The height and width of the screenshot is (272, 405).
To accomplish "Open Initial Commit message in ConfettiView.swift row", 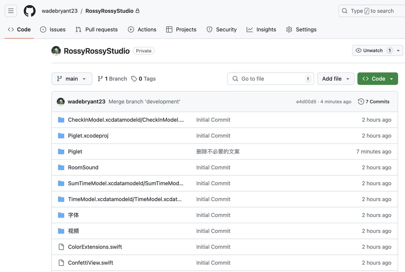I will [213, 263].
